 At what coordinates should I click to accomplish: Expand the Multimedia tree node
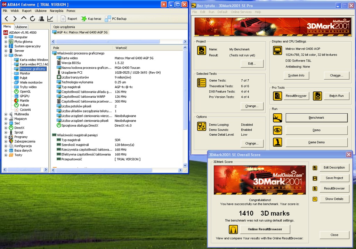pyautogui.click(x=6, y=114)
